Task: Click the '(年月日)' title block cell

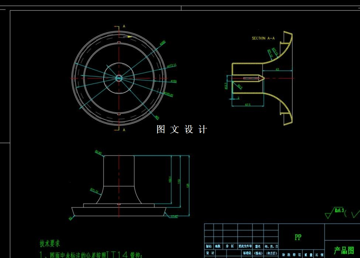Action: (271, 253)
